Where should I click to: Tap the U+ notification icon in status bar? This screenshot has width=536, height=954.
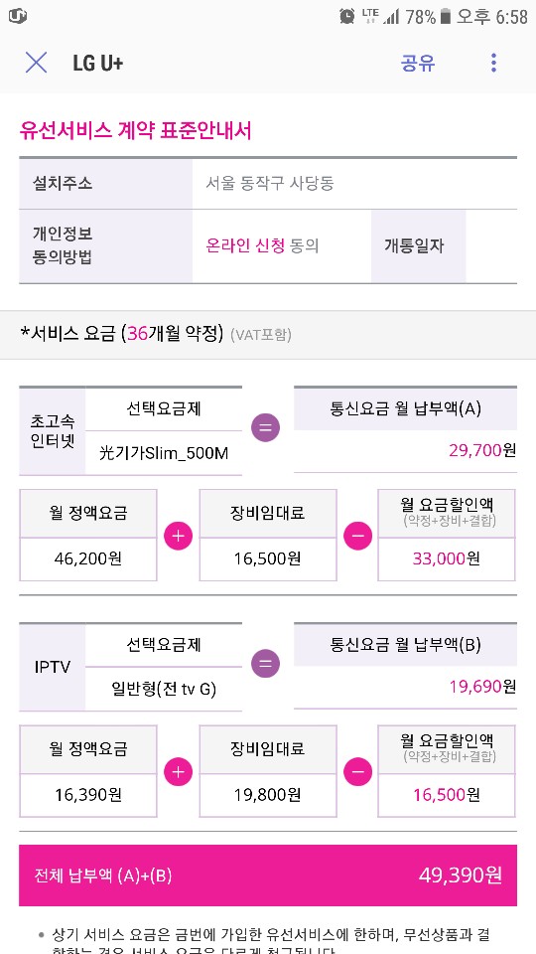pos(17,17)
